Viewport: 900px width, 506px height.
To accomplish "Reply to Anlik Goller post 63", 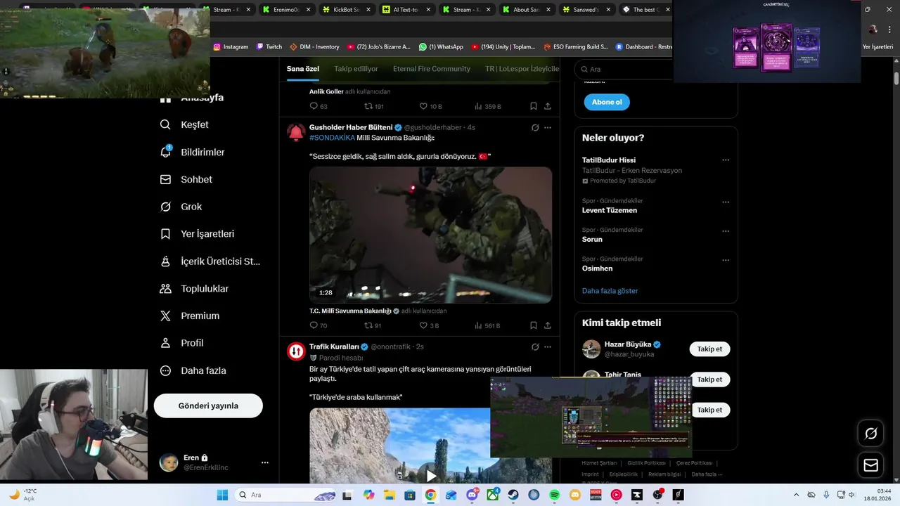I will (319, 106).
